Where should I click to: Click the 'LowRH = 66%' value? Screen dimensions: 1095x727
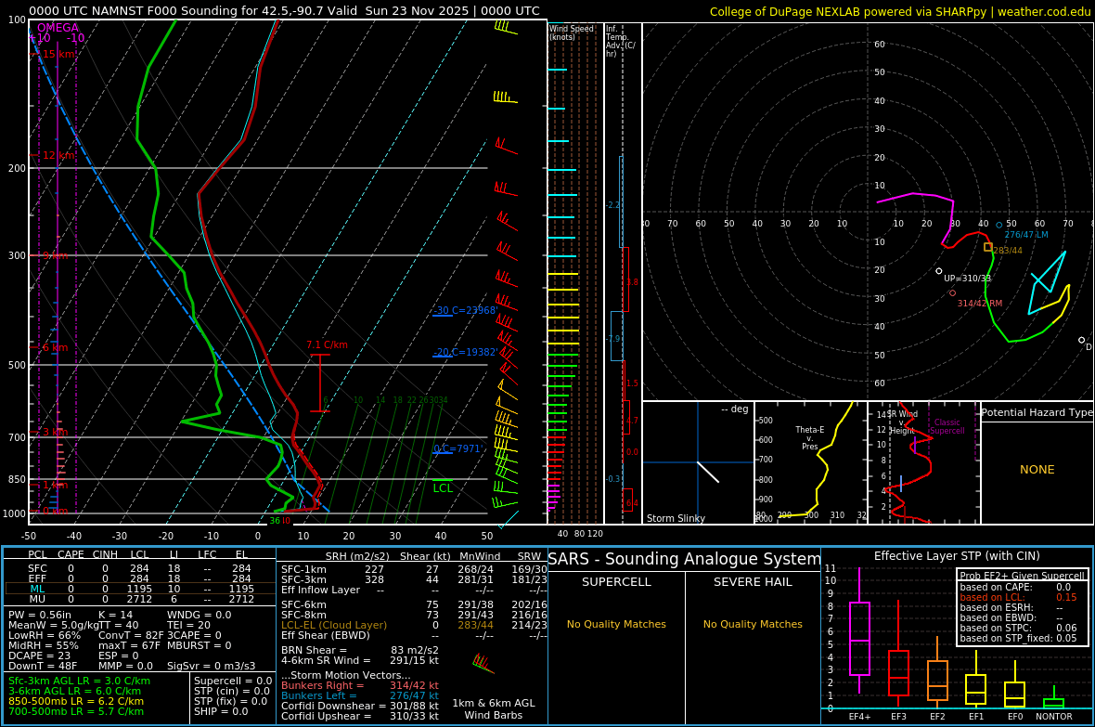(45, 635)
